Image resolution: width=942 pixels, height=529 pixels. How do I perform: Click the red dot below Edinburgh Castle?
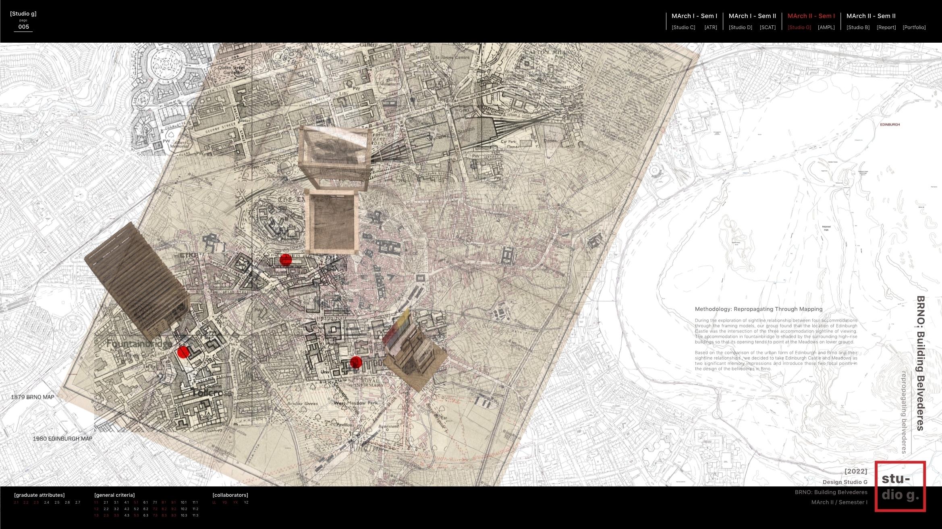pos(286,260)
